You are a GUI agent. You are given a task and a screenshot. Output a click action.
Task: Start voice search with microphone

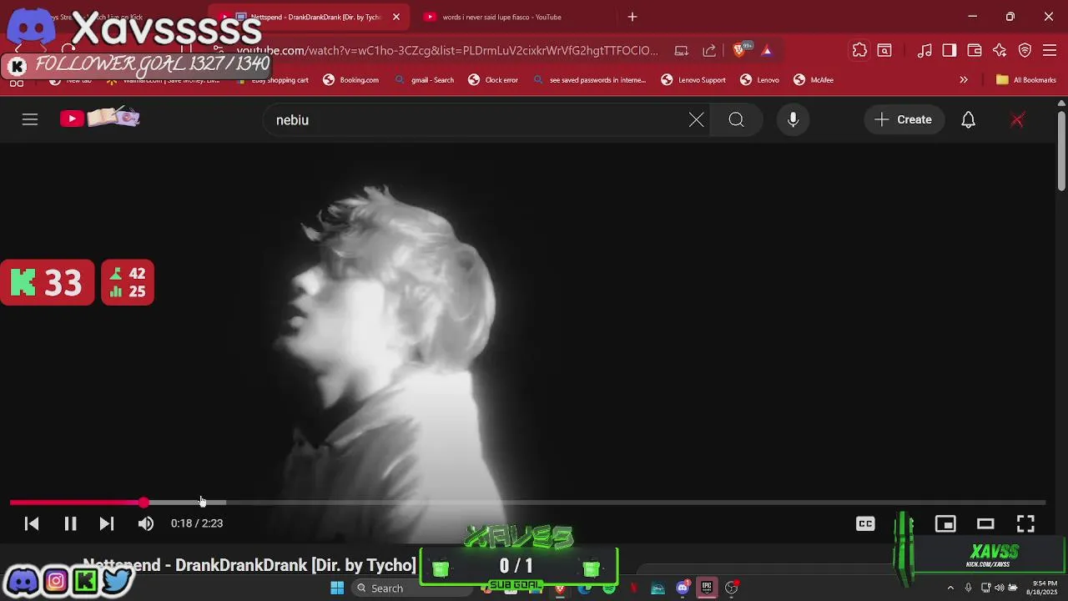[x=793, y=119]
